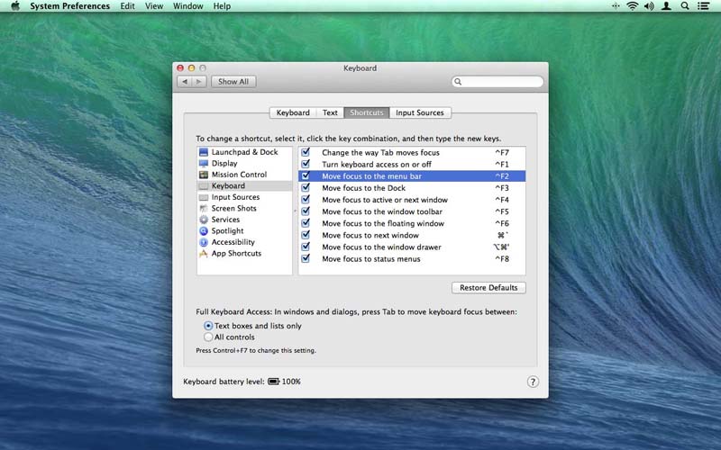This screenshot has width=721, height=450.
Task: Click the user account icon
Action: (666, 6)
